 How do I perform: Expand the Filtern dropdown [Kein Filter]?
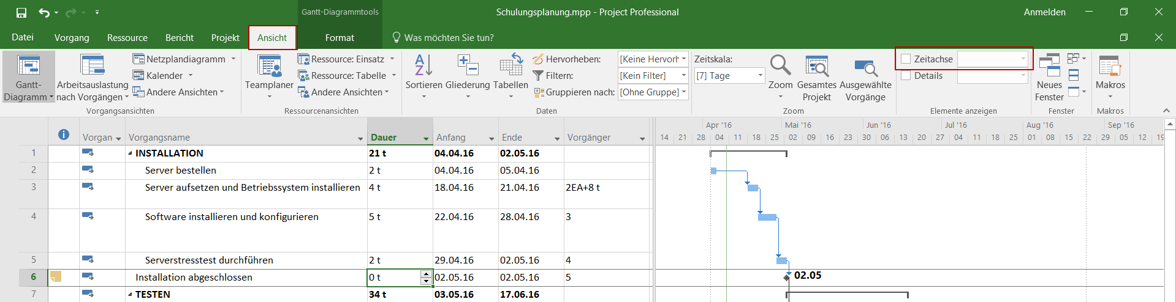[683, 76]
